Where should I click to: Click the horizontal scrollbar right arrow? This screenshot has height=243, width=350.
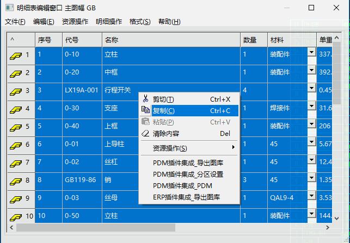[x=328, y=227]
